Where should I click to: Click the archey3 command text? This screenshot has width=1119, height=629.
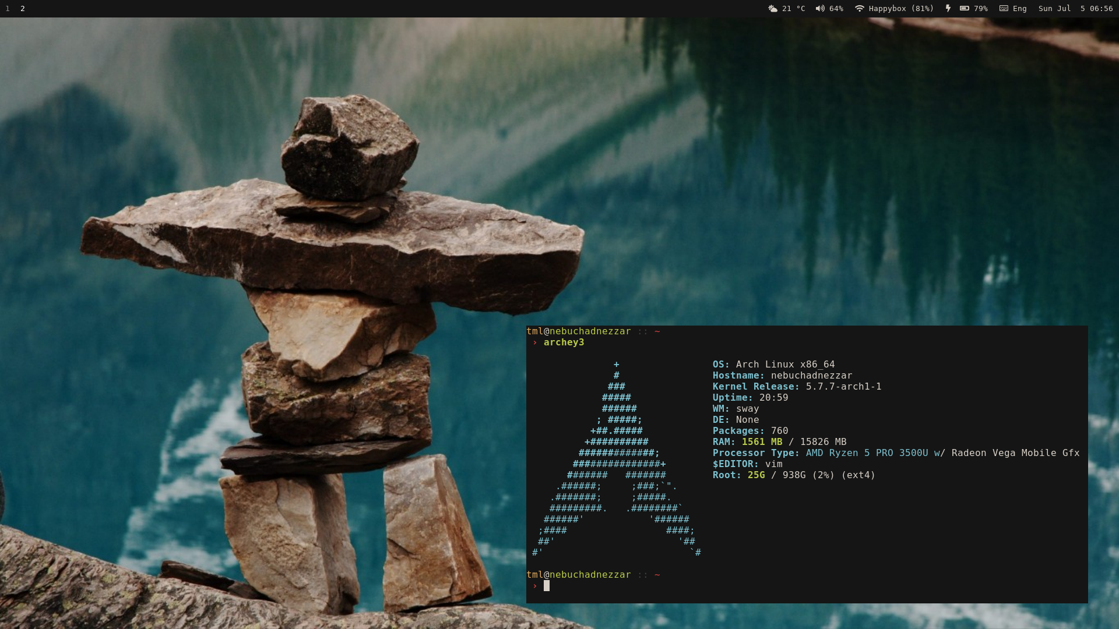click(564, 342)
